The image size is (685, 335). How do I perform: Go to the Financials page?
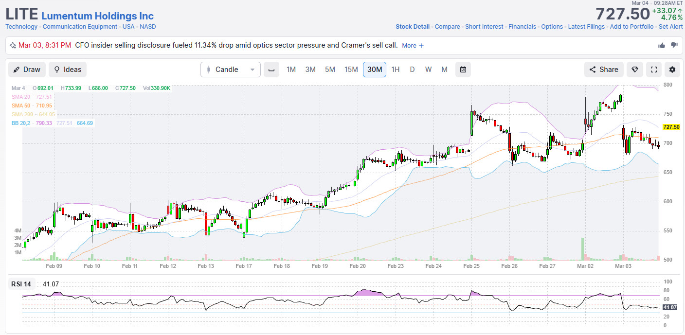(x=522, y=27)
